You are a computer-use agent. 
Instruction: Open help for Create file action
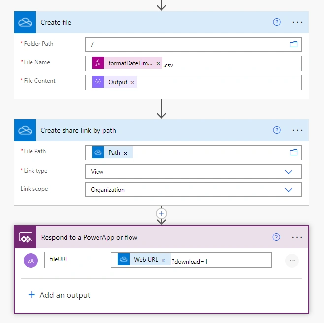(x=277, y=22)
